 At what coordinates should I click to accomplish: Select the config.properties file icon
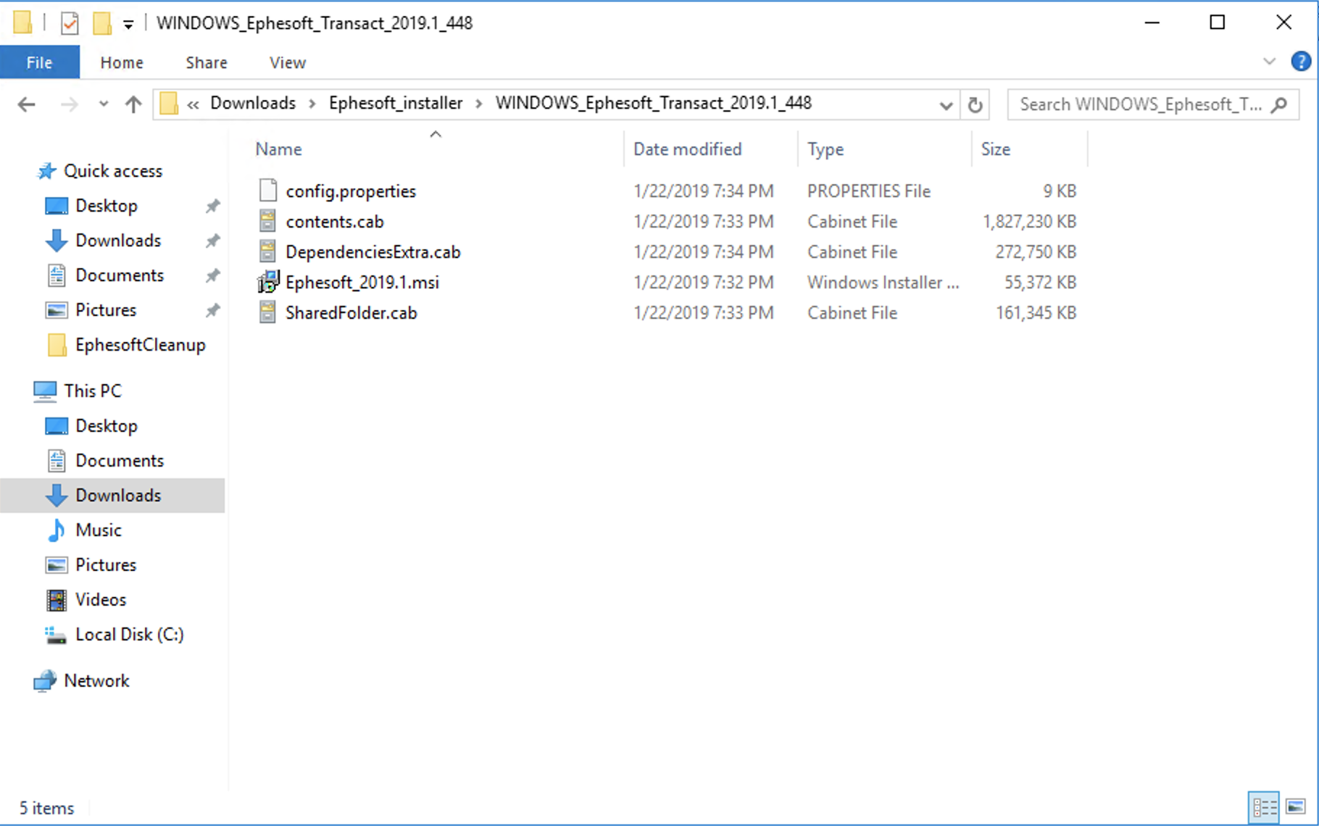click(x=268, y=191)
